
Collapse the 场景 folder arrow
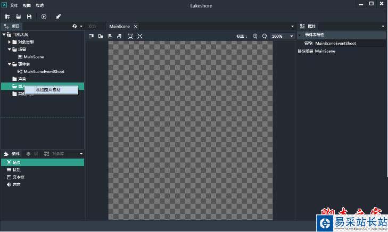(10, 49)
